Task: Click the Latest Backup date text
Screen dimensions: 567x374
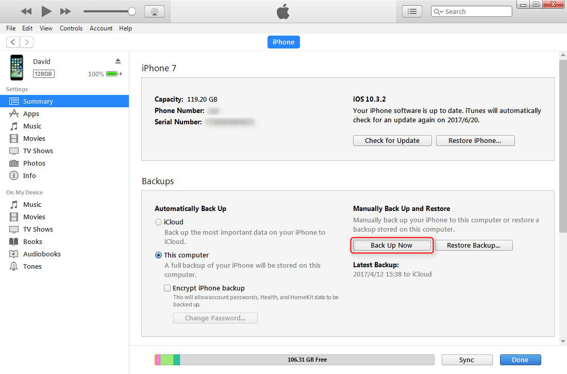Action: pos(392,274)
